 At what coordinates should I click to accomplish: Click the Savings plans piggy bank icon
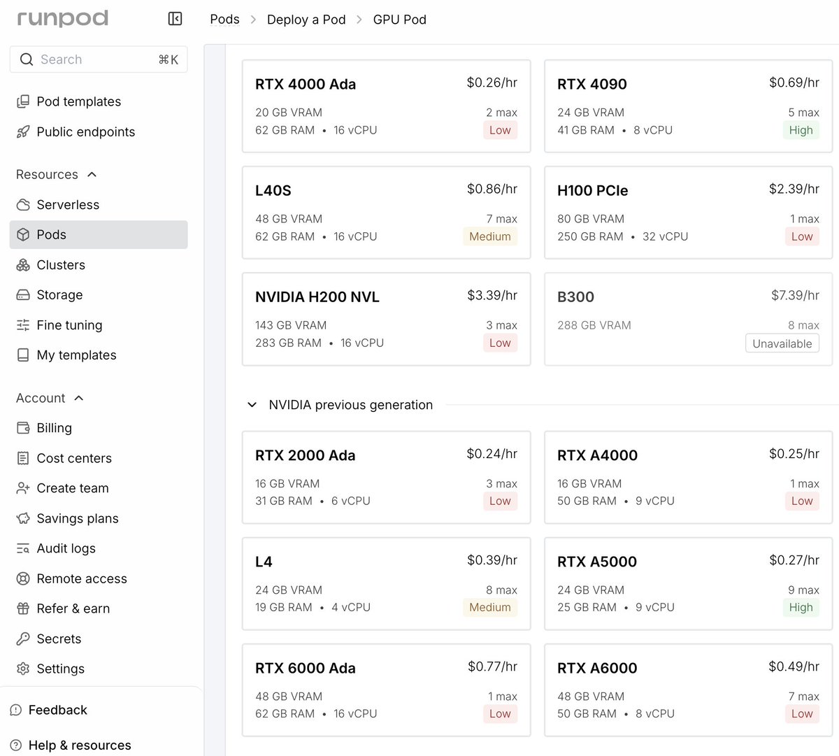[23, 518]
